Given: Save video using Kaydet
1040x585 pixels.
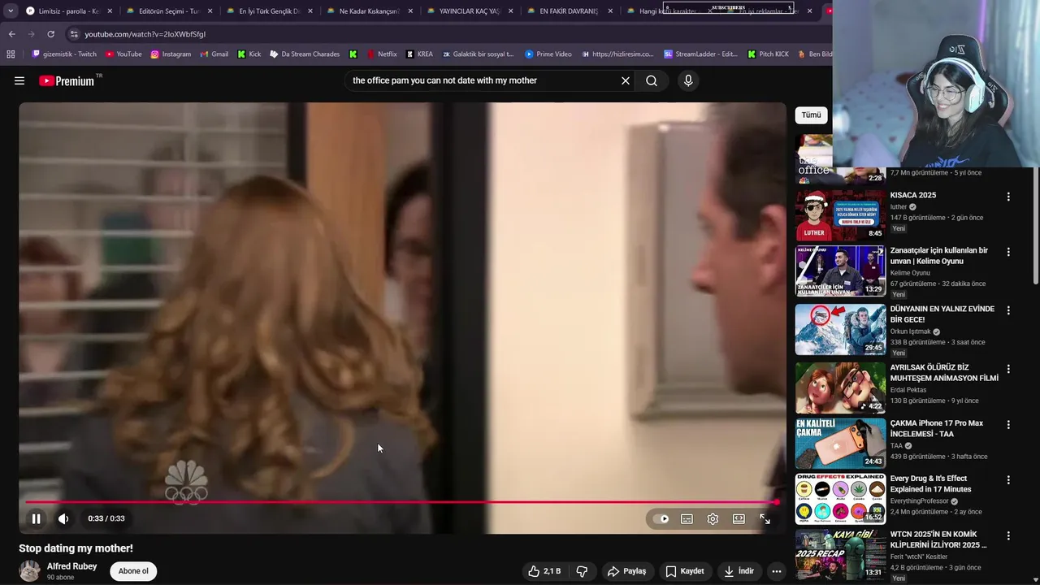Looking at the screenshot, I should [685, 571].
